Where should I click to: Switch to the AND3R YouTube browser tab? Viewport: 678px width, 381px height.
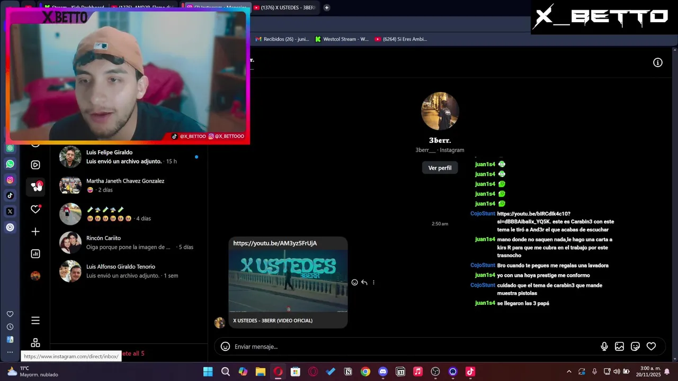pyautogui.click(x=143, y=7)
